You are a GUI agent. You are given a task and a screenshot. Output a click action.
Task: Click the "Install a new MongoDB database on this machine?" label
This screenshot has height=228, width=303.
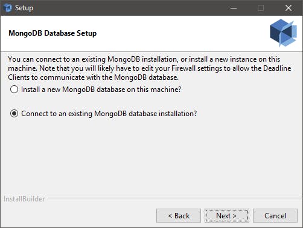click(x=101, y=90)
